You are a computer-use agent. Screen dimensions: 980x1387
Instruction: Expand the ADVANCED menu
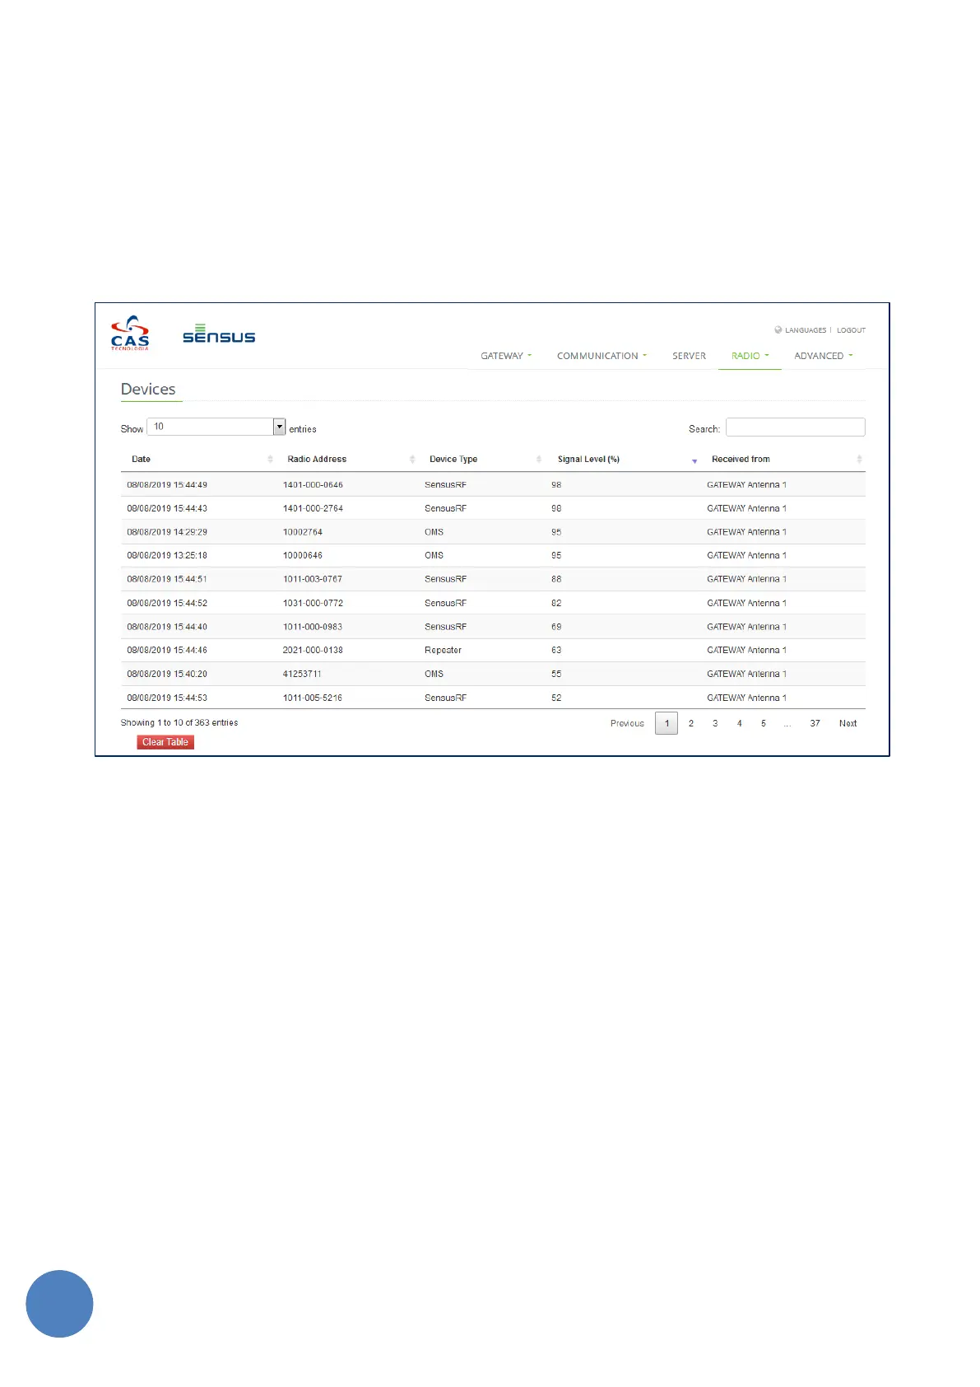click(x=823, y=356)
